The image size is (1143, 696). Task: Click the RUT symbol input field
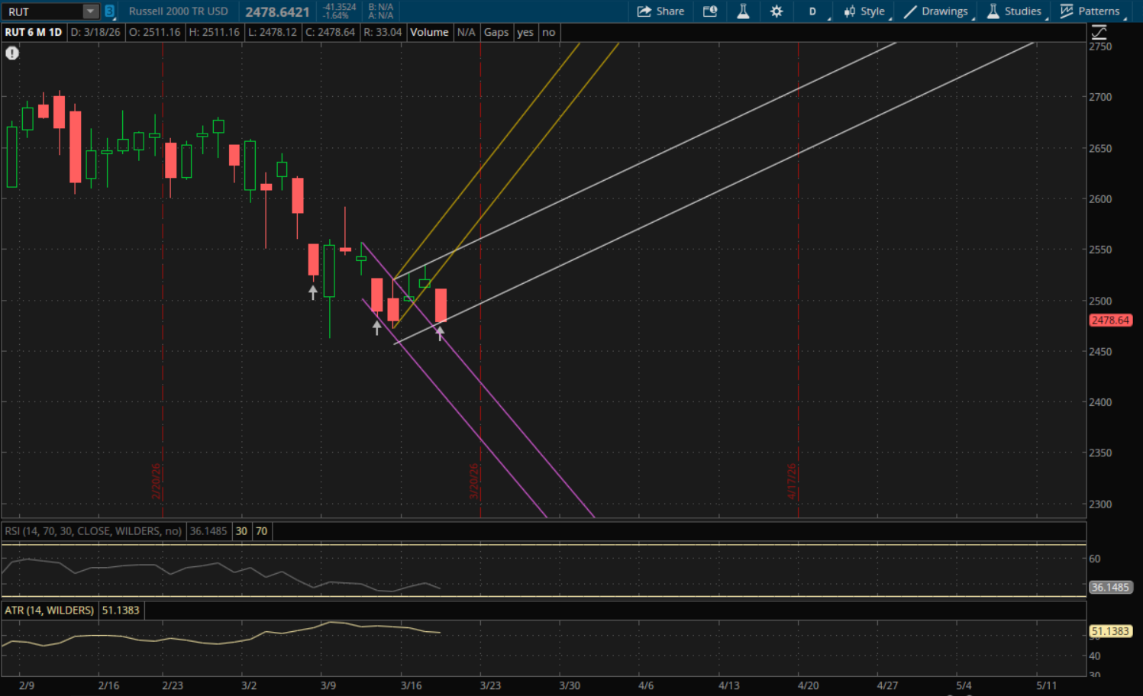coord(42,11)
